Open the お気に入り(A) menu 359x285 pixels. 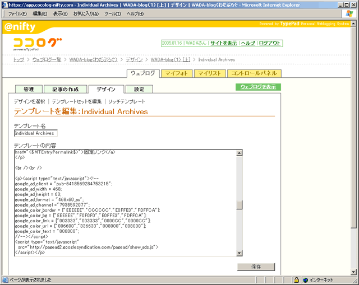(86, 13)
